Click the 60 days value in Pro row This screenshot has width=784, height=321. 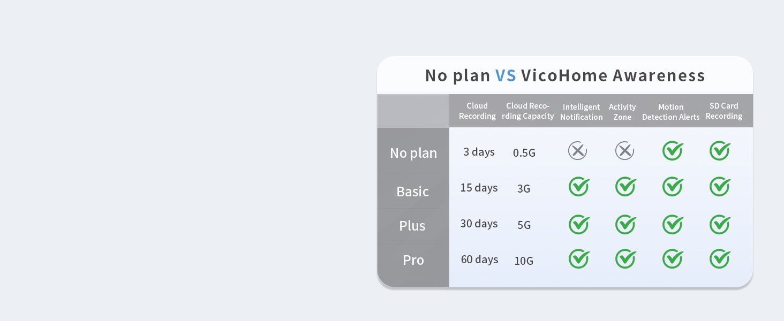479,259
